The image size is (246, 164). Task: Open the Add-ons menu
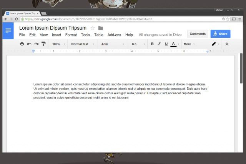114,35
